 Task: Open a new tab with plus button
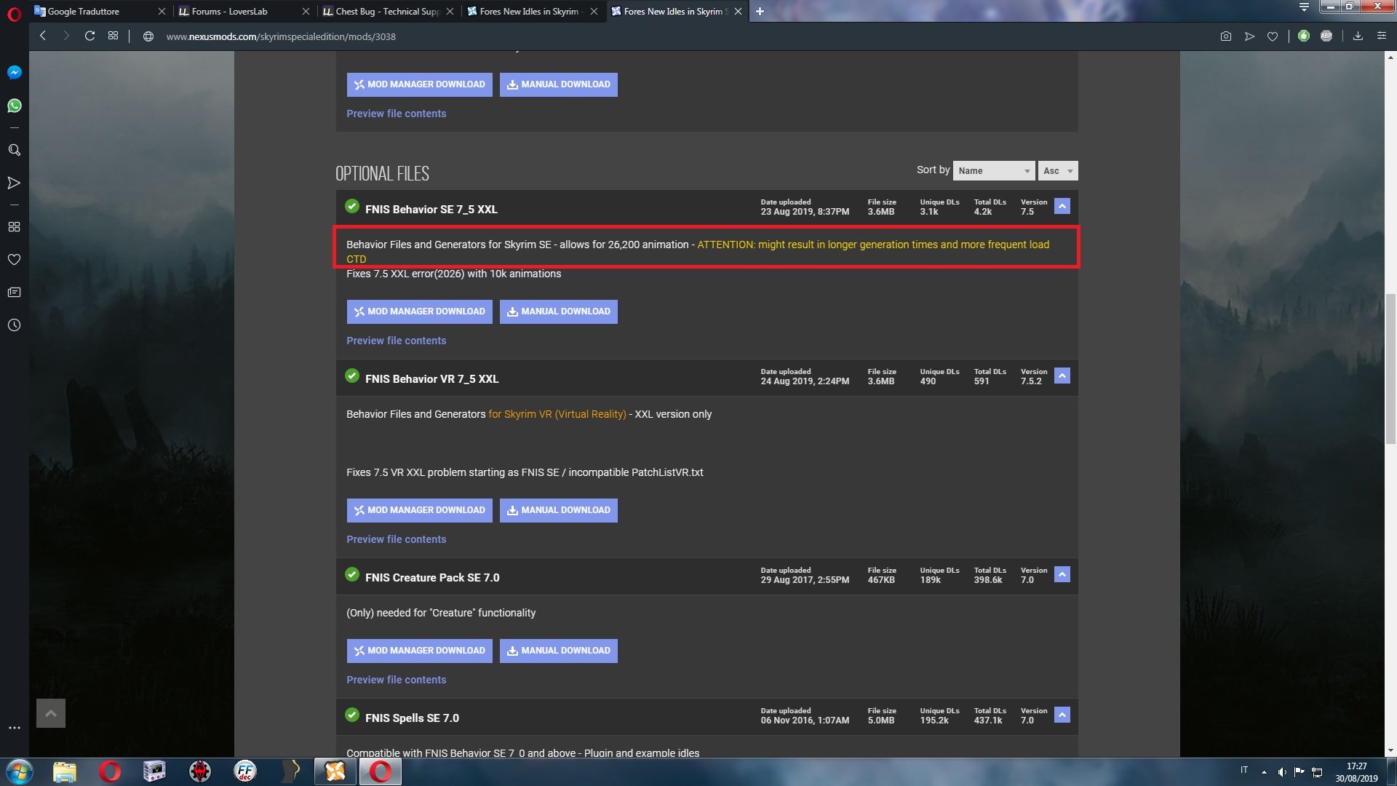760,11
